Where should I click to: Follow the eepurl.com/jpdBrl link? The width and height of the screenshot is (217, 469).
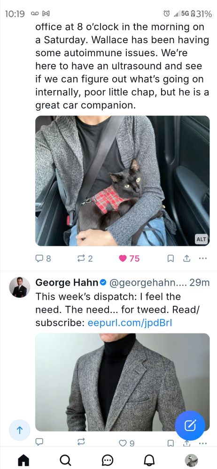[130, 323]
